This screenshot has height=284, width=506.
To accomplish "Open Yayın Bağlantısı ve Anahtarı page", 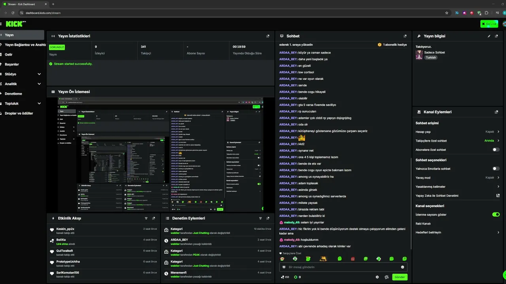I will [22, 45].
